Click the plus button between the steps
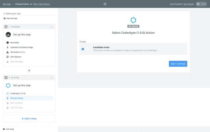Screen dimensions: 210x132 (29, 70)
